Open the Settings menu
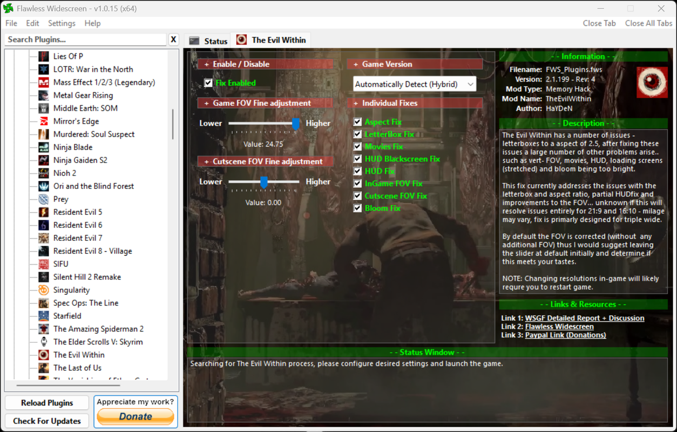Screen dimensions: 677x432 [x=62, y=23]
